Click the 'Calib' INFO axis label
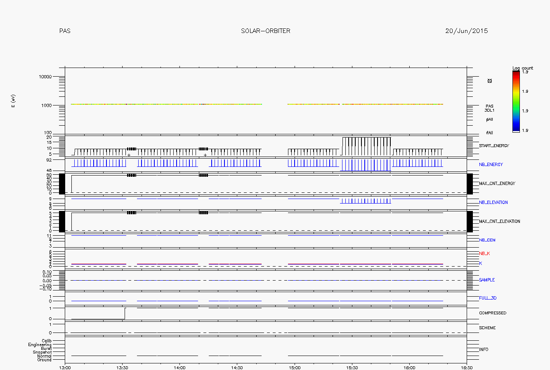550x370 pixels. [x=47, y=341]
